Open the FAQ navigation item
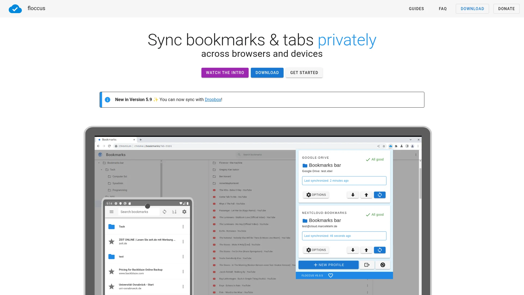 click(443, 9)
